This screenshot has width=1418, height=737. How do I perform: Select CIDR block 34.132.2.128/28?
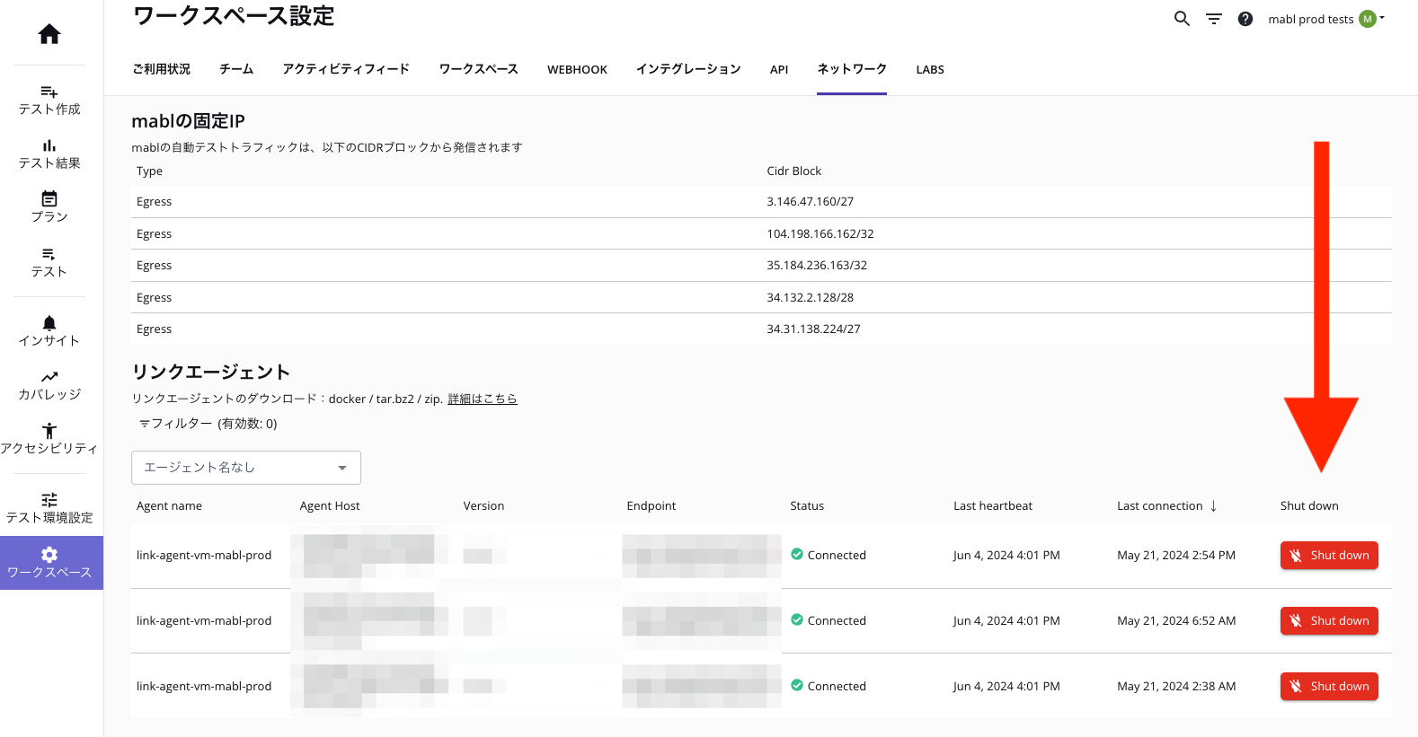point(811,298)
